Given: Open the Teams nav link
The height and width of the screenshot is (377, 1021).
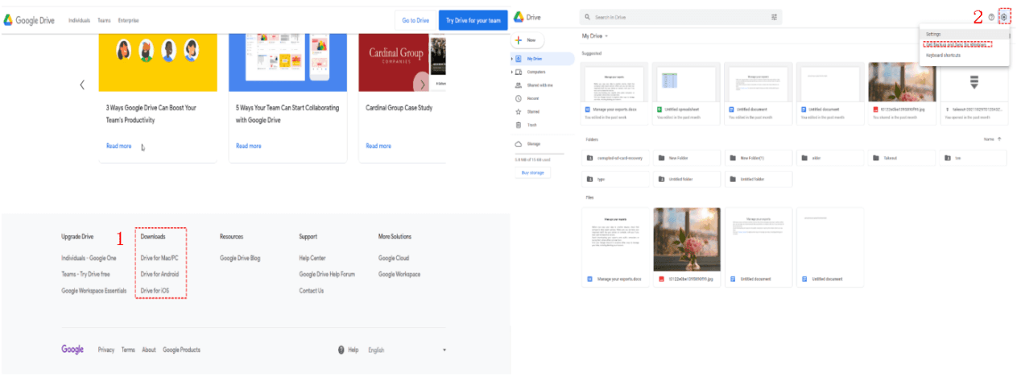Looking at the screenshot, I should (x=104, y=20).
